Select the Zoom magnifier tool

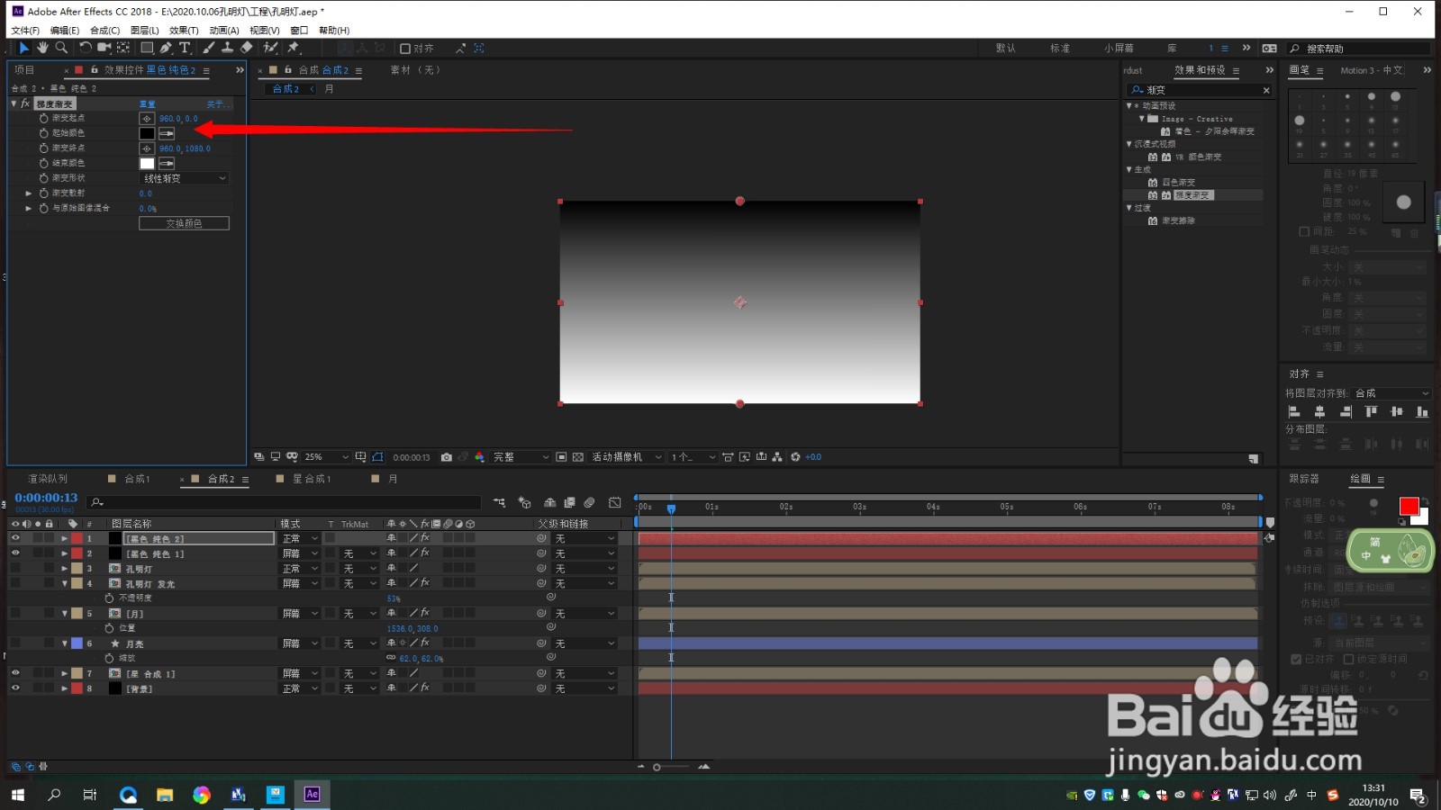[x=61, y=48]
